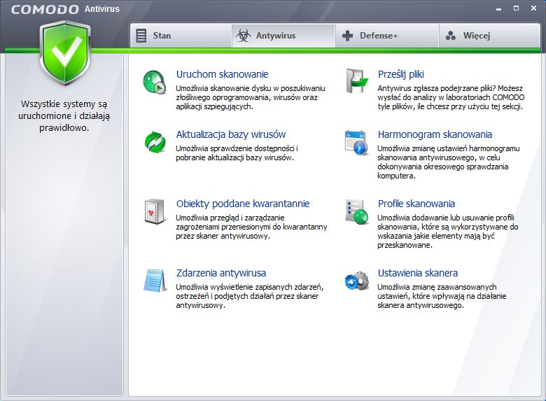Open the Ustawienia skanera link
This screenshot has width=546, height=401.
coord(418,273)
